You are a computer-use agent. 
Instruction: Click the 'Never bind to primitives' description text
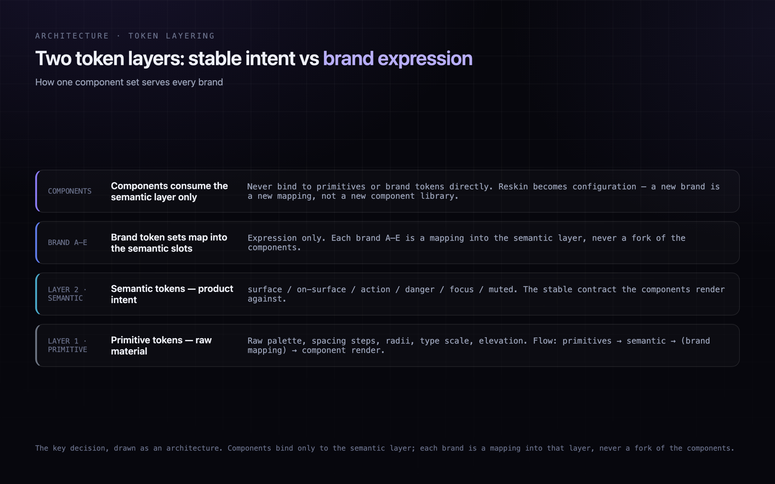coord(483,191)
